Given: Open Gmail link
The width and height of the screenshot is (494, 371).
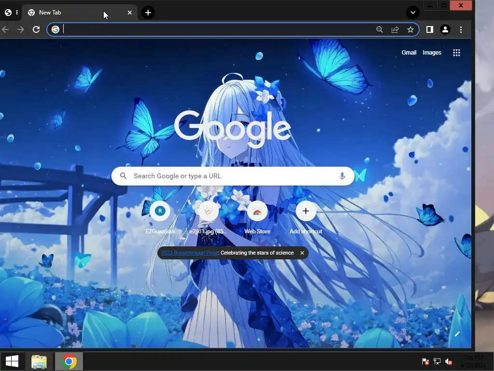Looking at the screenshot, I should point(409,53).
